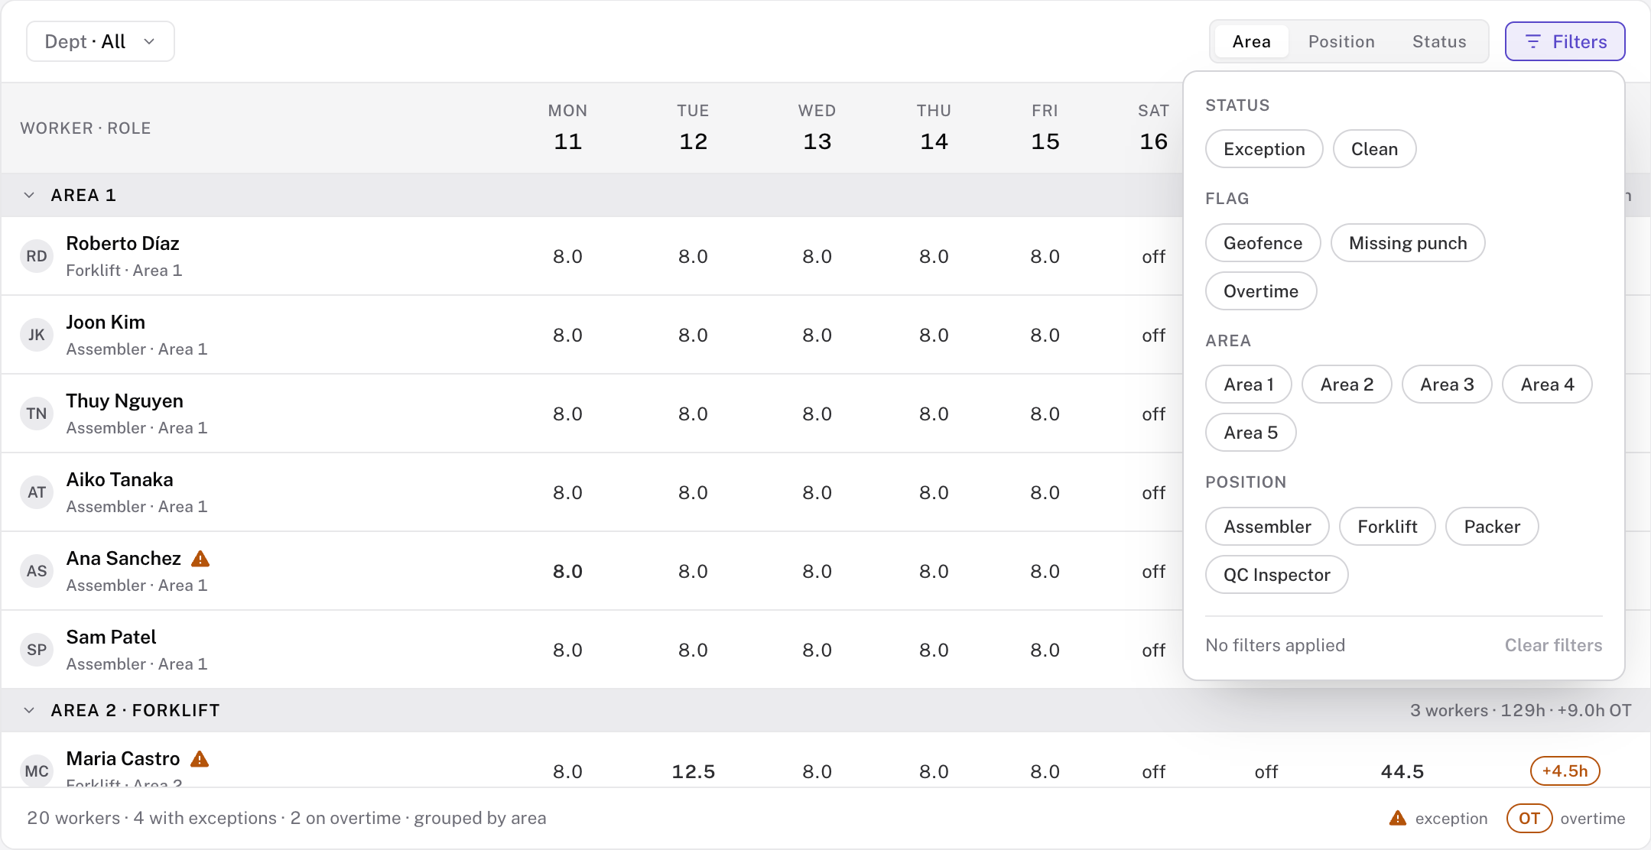Filter by Area 1 chip
The image size is (1651, 850).
pos(1249,384)
